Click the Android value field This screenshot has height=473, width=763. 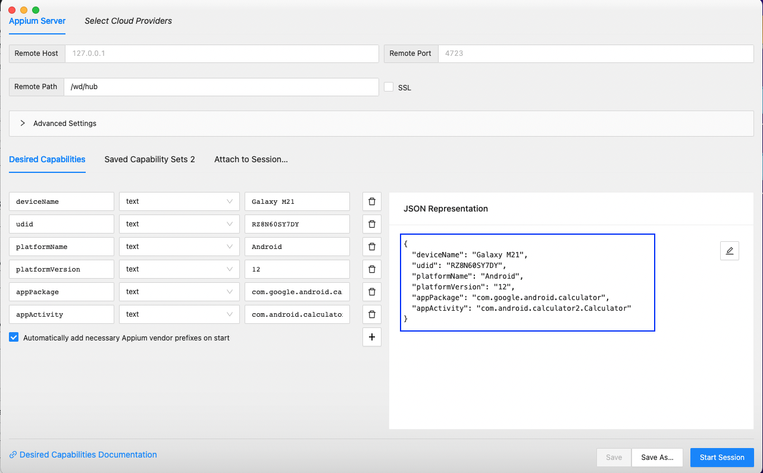pyautogui.click(x=297, y=247)
